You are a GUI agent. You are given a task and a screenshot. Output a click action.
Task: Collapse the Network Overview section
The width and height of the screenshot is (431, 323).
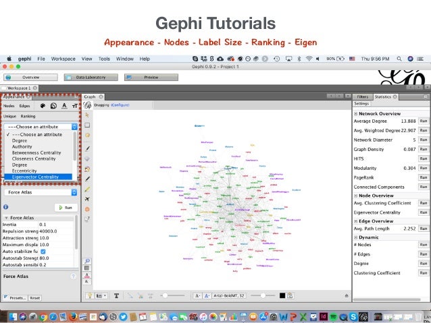point(356,113)
